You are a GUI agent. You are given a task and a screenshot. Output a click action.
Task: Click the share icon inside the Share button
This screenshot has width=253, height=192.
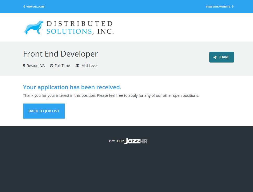(215, 57)
